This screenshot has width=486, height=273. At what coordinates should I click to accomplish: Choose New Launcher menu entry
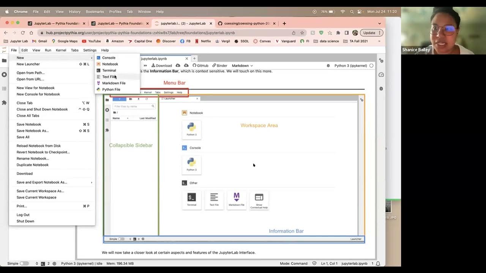tap(52, 64)
